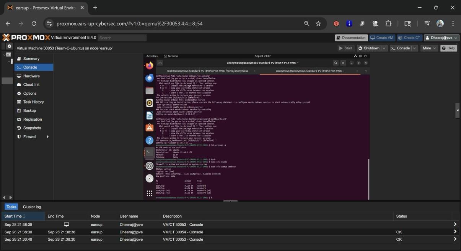Click the Help button in the toolbar
This screenshot has height=251, width=461.
tap(448, 48)
